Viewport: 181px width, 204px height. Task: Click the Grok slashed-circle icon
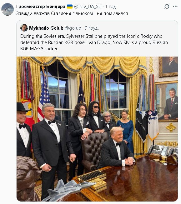click(x=167, y=6)
